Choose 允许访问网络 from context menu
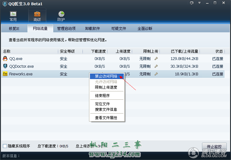This screenshot has width=231, height=160. [x=107, y=82]
